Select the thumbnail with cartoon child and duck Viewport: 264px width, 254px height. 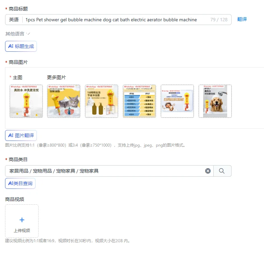(177, 101)
